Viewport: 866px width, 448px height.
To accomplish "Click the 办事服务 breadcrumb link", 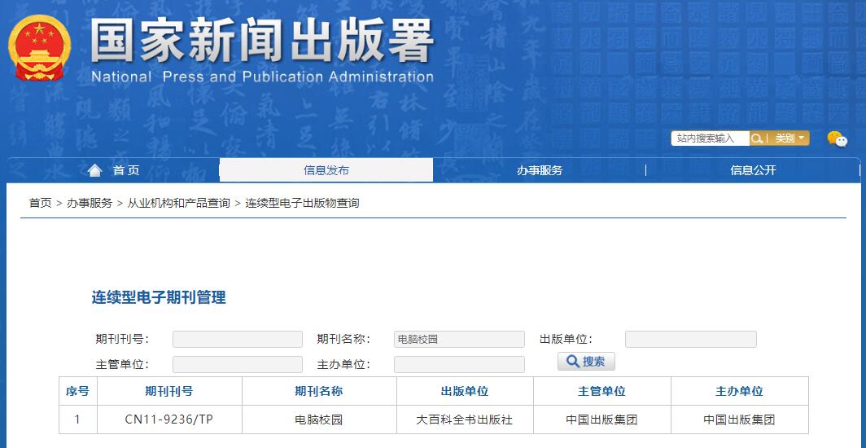I will pyautogui.click(x=90, y=204).
